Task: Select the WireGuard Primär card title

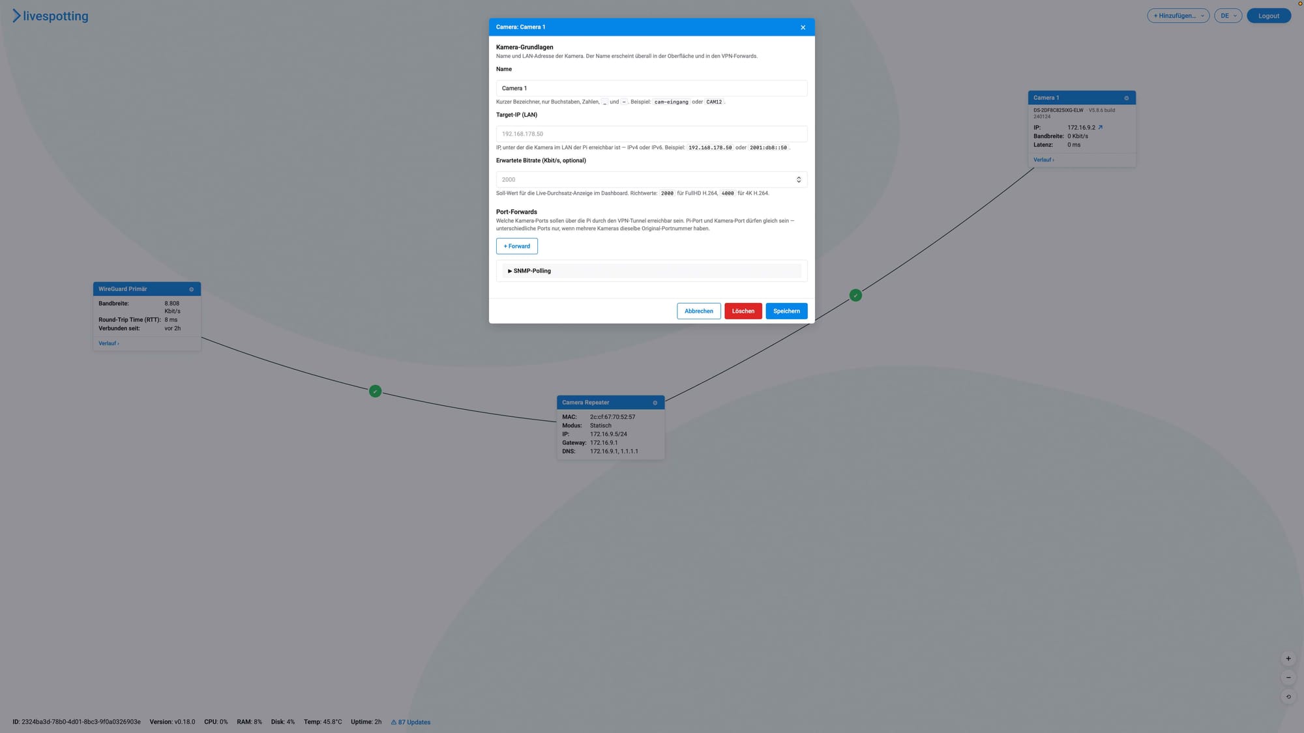Action: pyautogui.click(x=123, y=289)
